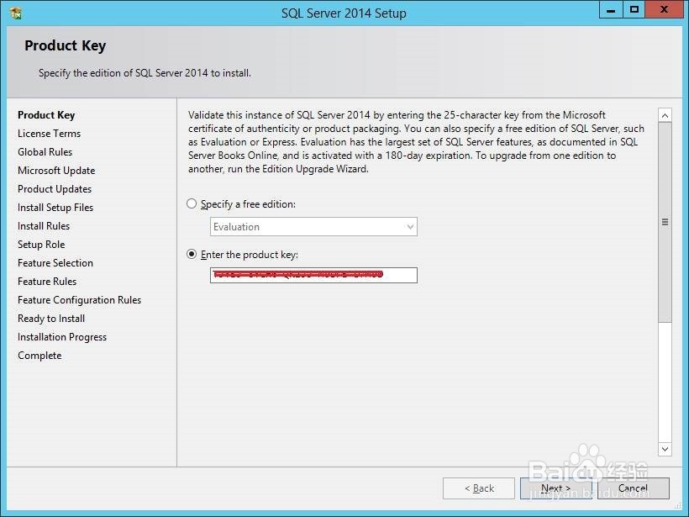Select Microsoft Update step in sidebar
The image size is (689, 517).
coord(56,171)
